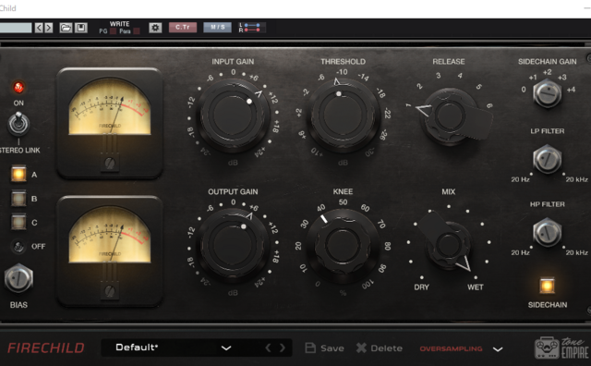The height and width of the screenshot is (366, 591).
Task: Select next preset chevron beside Default
Action: [x=283, y=348]
